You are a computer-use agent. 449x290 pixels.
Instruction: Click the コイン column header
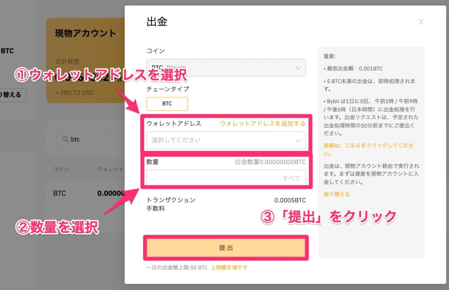point(61,169)
